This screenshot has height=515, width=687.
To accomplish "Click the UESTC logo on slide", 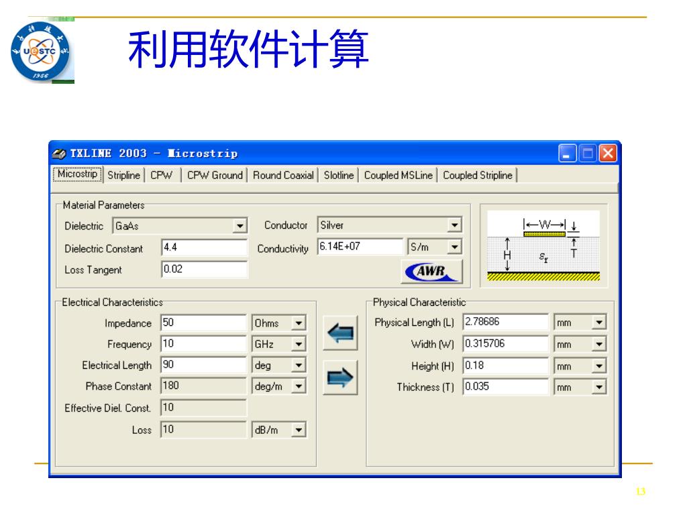I will pyautogui.click(x=40, y=52).
